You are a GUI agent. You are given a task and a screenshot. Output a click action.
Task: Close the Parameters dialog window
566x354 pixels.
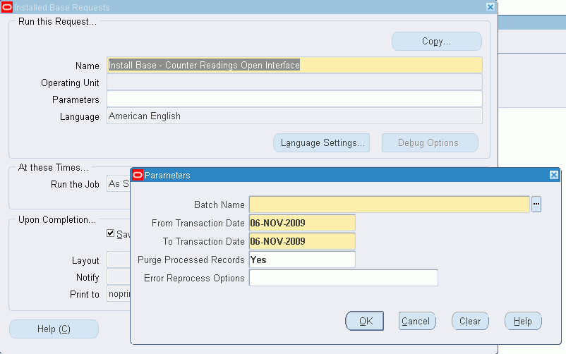[554, 175]
